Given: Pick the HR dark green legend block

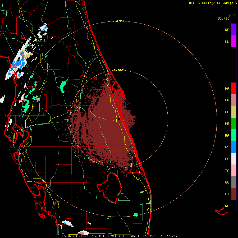Looking at the screenshot, I should pos(234,124).
